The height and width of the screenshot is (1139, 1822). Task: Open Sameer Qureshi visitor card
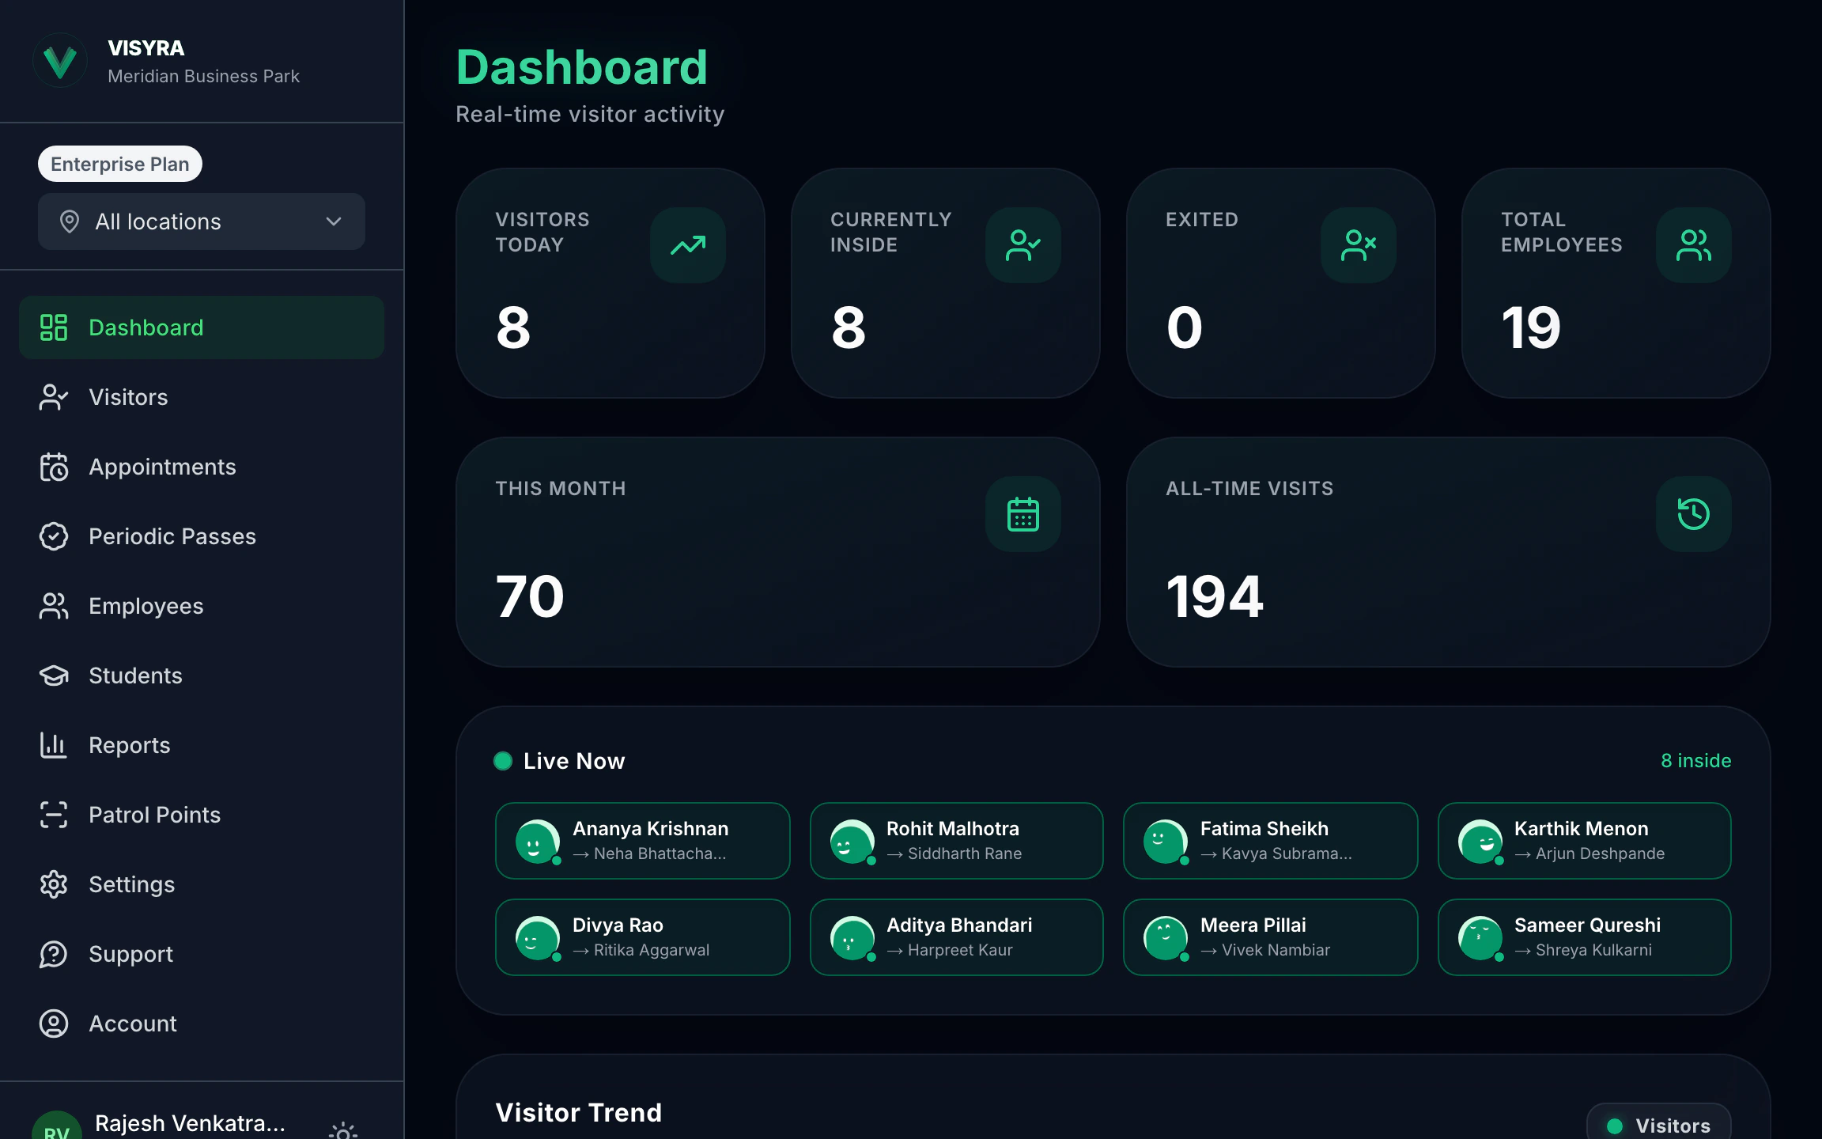(1585, 937)
